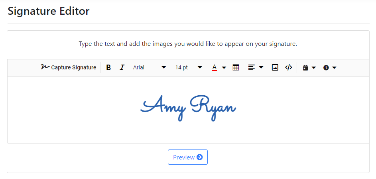Open the source code view icon
This screenshot has height=179, width=376.
point(288,68)
